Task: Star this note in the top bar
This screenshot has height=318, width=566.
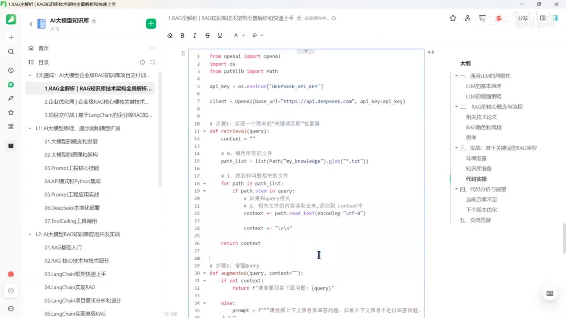Action: point(453,18)
